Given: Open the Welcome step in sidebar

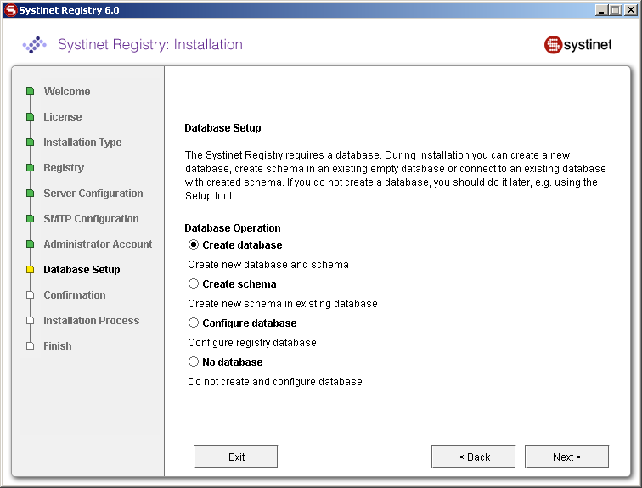Looking at the screenshot, I should coord(67,91).
